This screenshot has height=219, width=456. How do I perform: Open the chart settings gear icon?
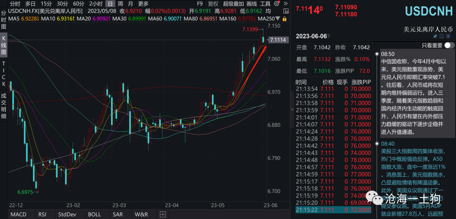coord(276,4)
